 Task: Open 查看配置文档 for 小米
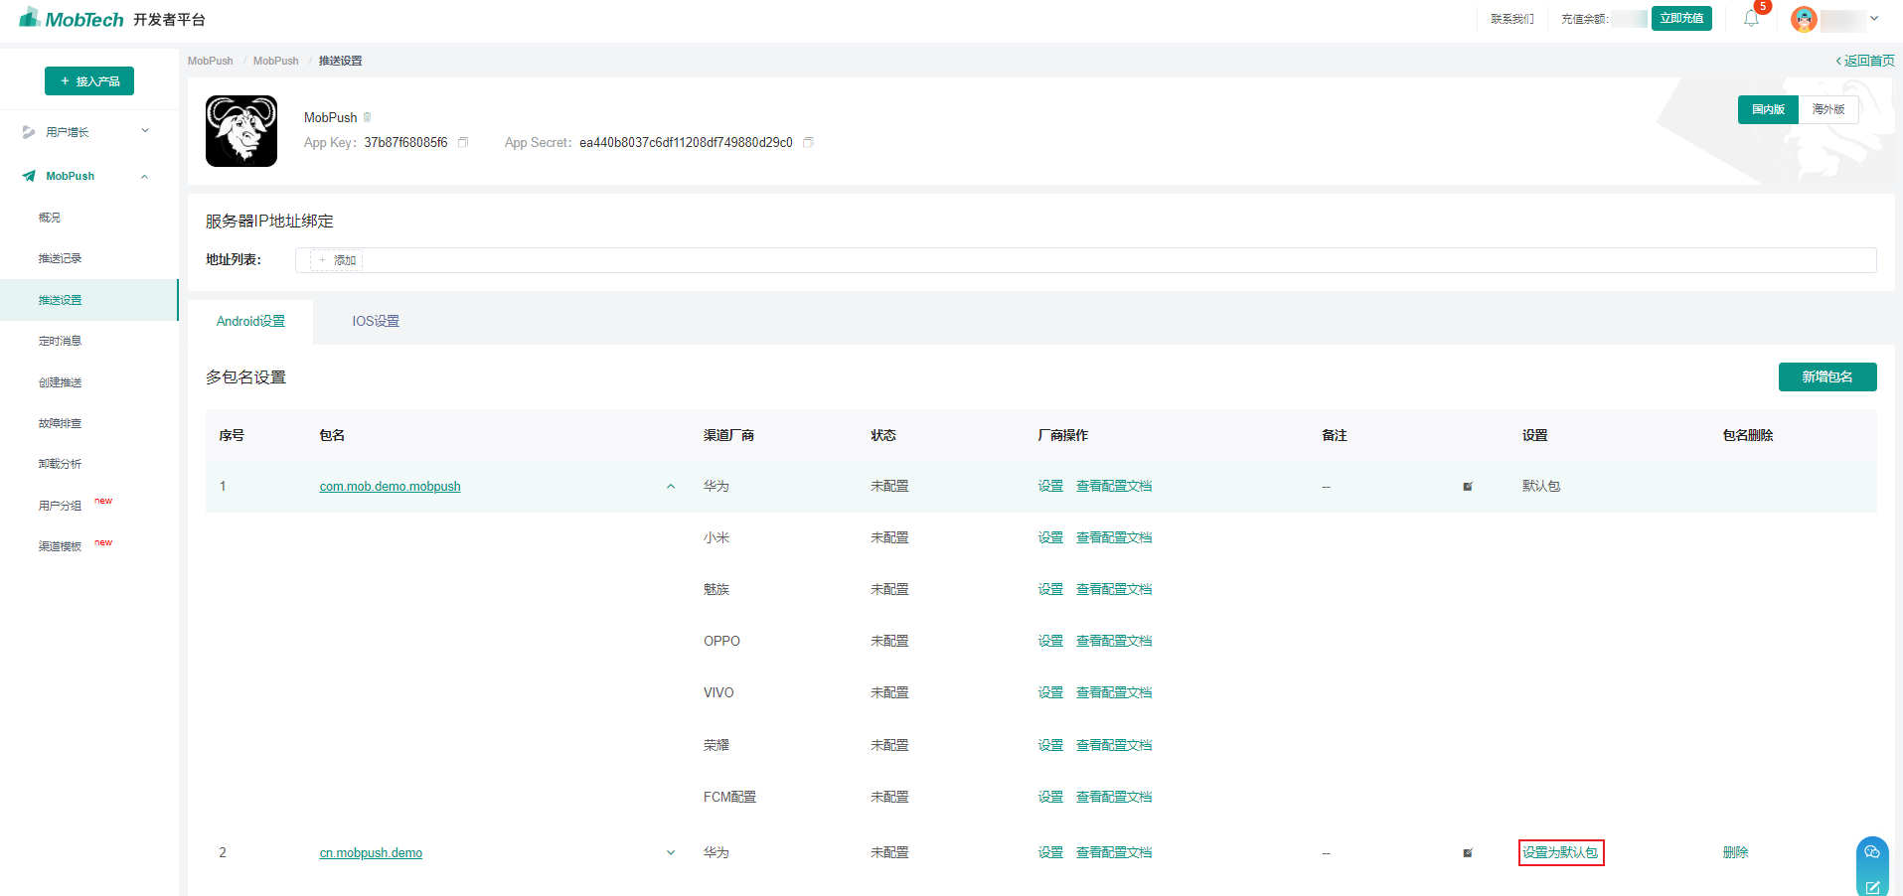(1114, 538)
